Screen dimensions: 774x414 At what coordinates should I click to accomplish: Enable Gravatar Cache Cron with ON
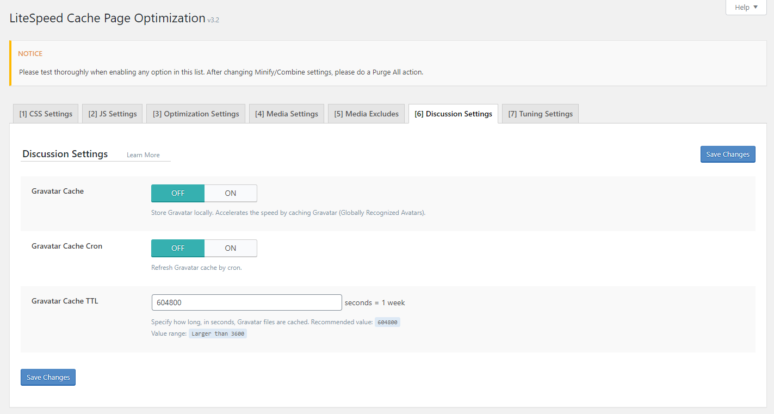click(231, 248)
